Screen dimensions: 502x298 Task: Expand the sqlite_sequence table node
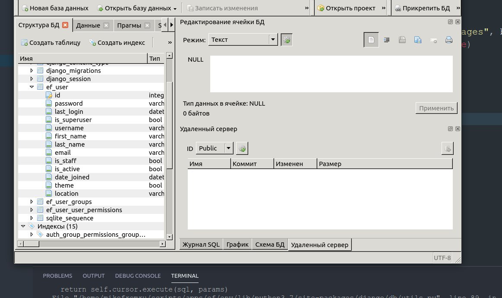point(32,218)
